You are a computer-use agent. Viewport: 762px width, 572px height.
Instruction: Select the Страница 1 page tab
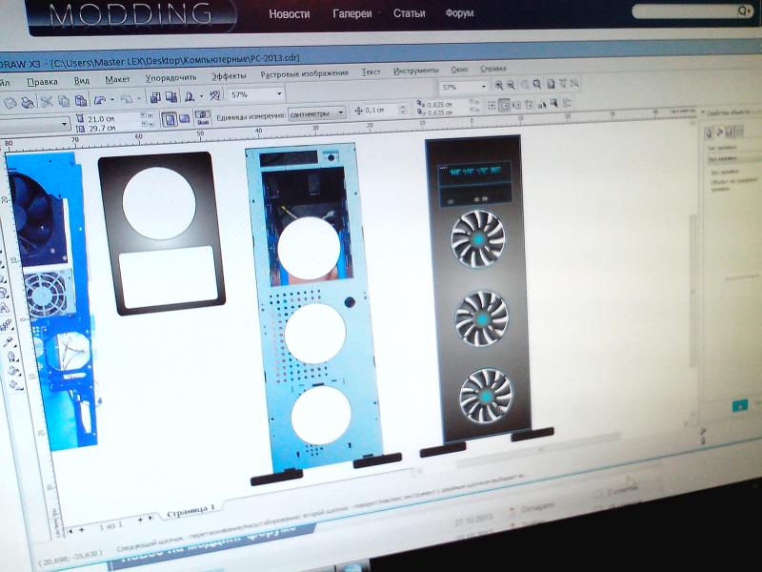190,510
